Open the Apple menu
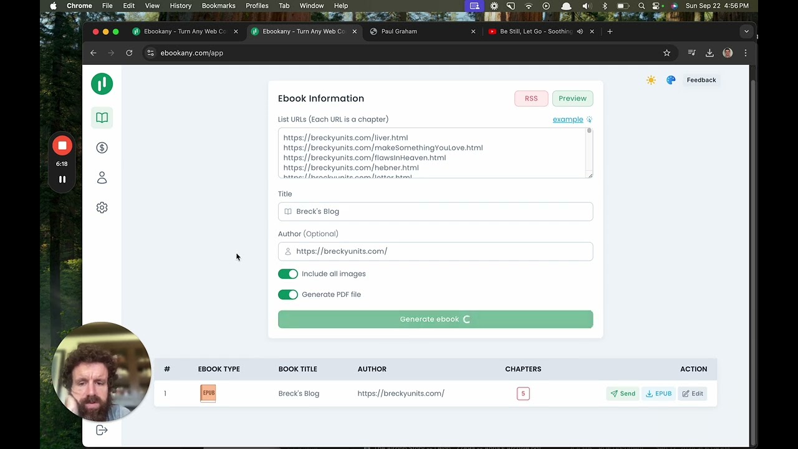This screenshot has width=798, height=449. coord(53,6)
